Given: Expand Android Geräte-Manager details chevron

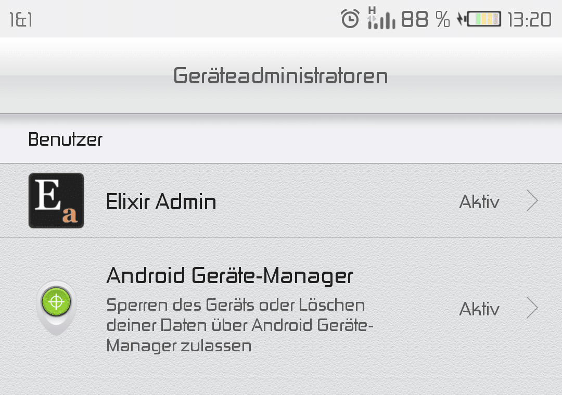Looking at the screenshot, I should click(532, 308).
